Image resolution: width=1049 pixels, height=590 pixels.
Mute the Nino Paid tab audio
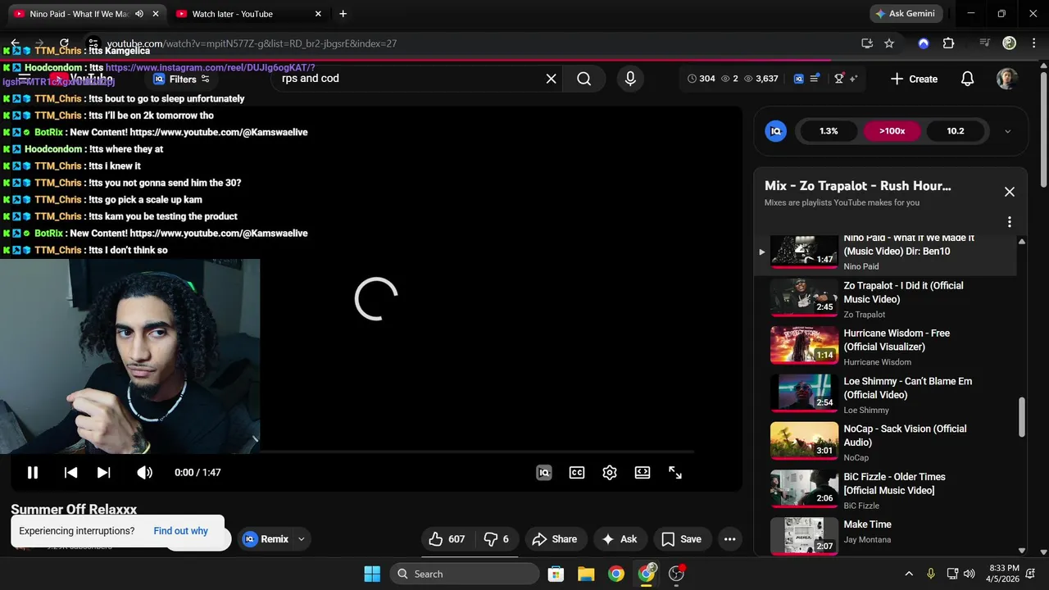(x=139, y=14)
